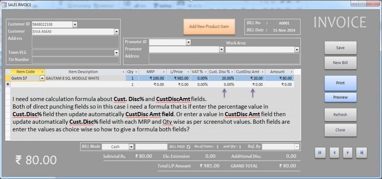Image resolution: width=382 pixels, height=179 pixels.
Task: Click the Tin Number field
Action: 75,60
